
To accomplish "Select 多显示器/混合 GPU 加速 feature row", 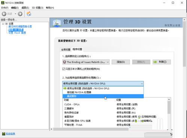I will pos(115,121).
